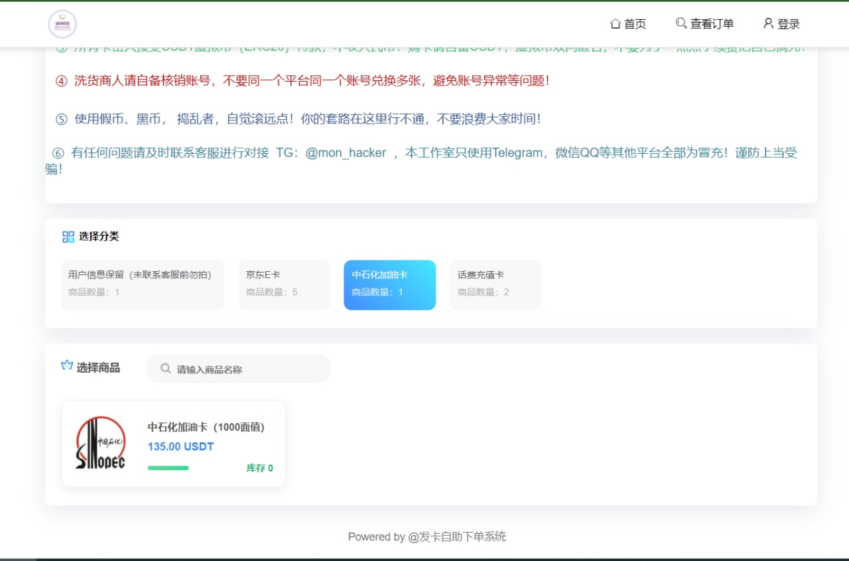Viewport: 849px width, 561px height.
Task: Select the 京东E卡 category card
Action: (x=284, y=285)
